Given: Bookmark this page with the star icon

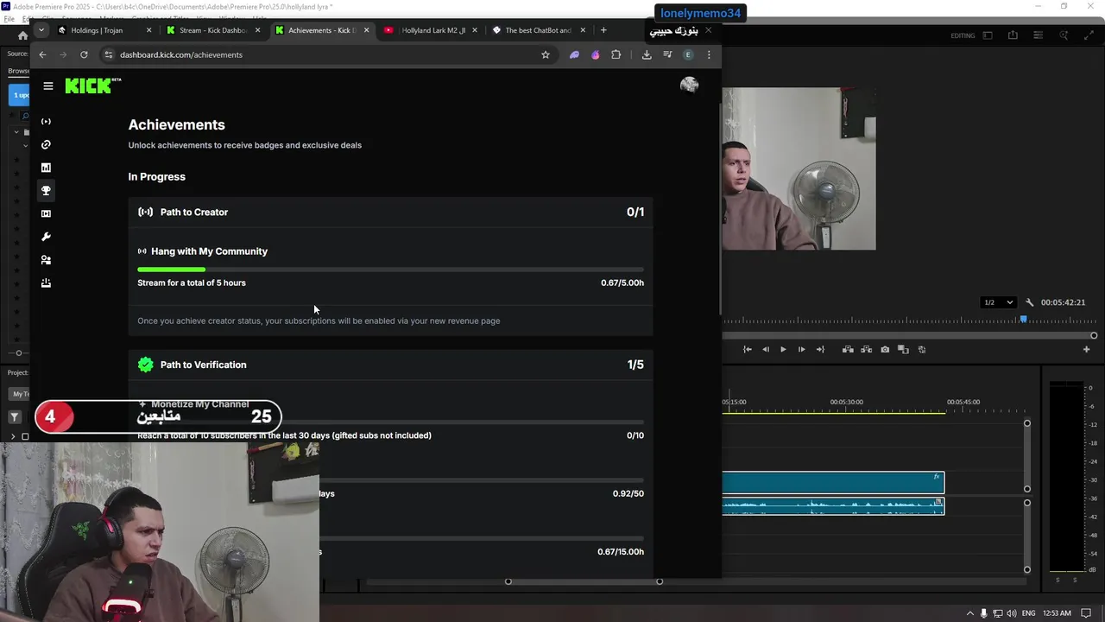Looking at the screenshot, I should point(546,54).
